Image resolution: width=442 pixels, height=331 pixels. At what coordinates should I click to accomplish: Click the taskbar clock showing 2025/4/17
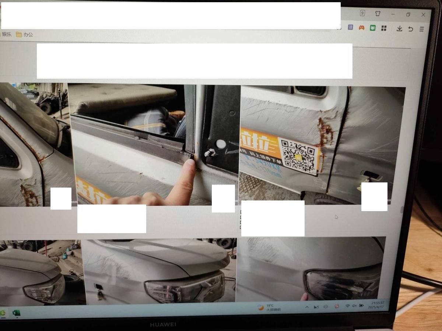[x=376, y=305]
